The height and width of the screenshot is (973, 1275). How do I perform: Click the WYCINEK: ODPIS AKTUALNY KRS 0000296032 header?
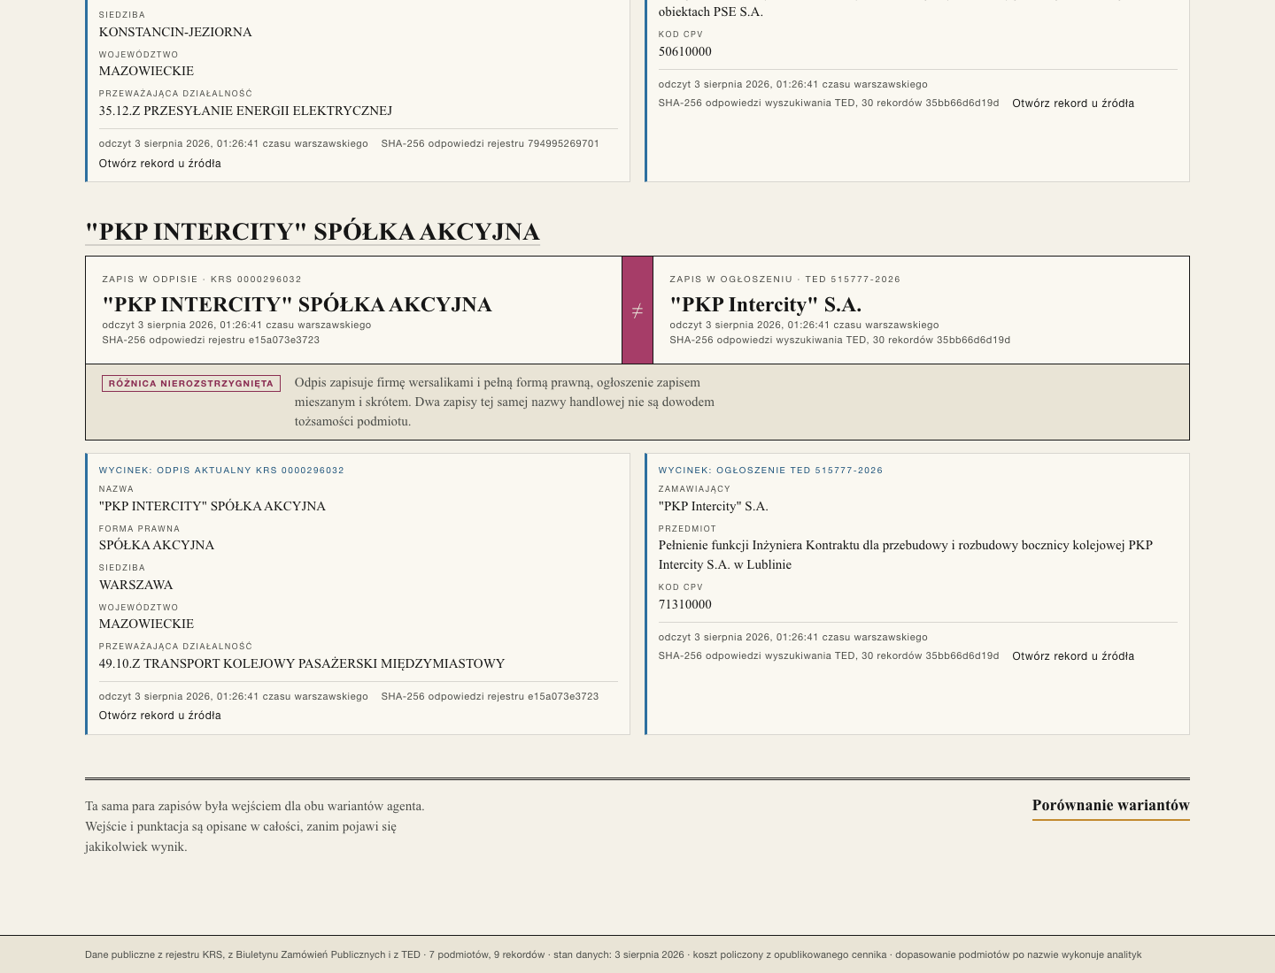[221, 471]
